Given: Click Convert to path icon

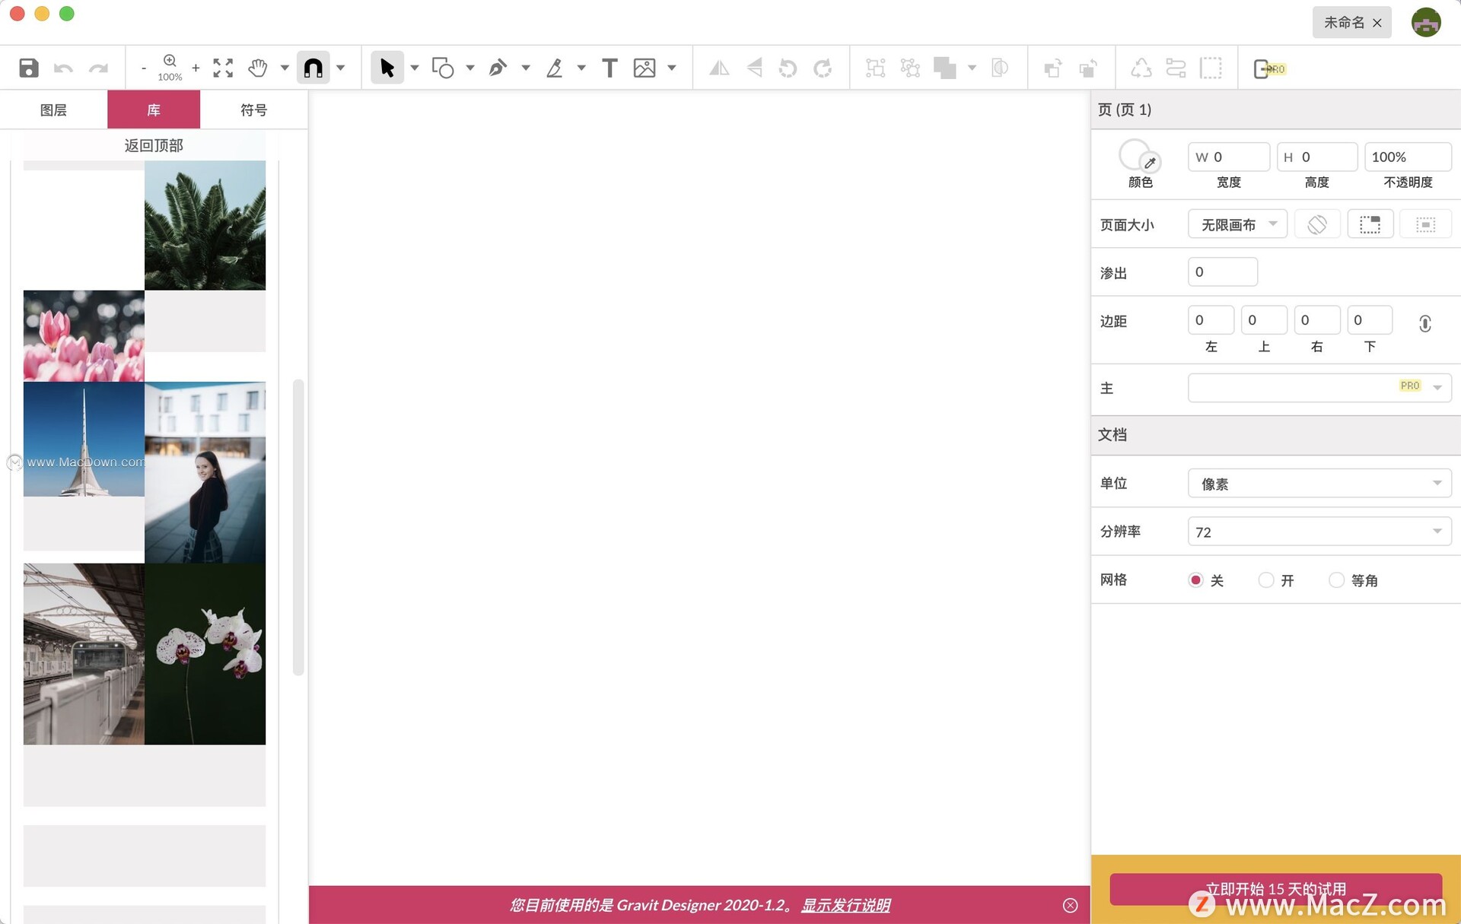Looking at the screenshot, I should [x=1141, y=68].
